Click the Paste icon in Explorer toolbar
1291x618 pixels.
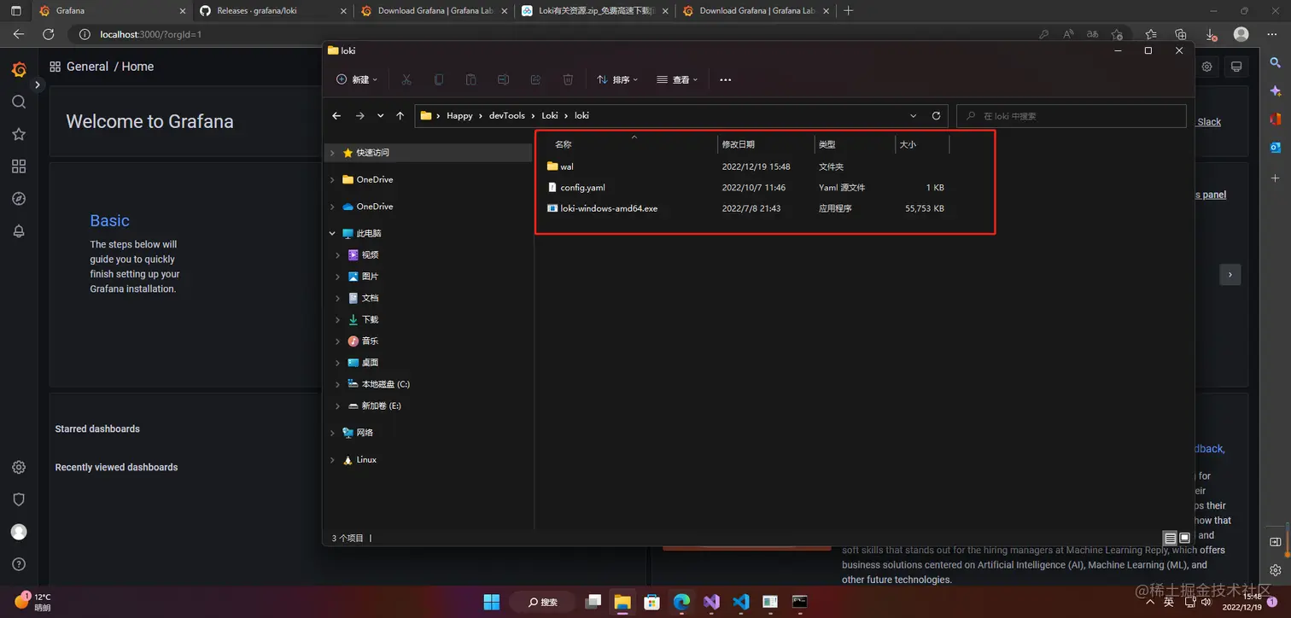pos(471,79)
